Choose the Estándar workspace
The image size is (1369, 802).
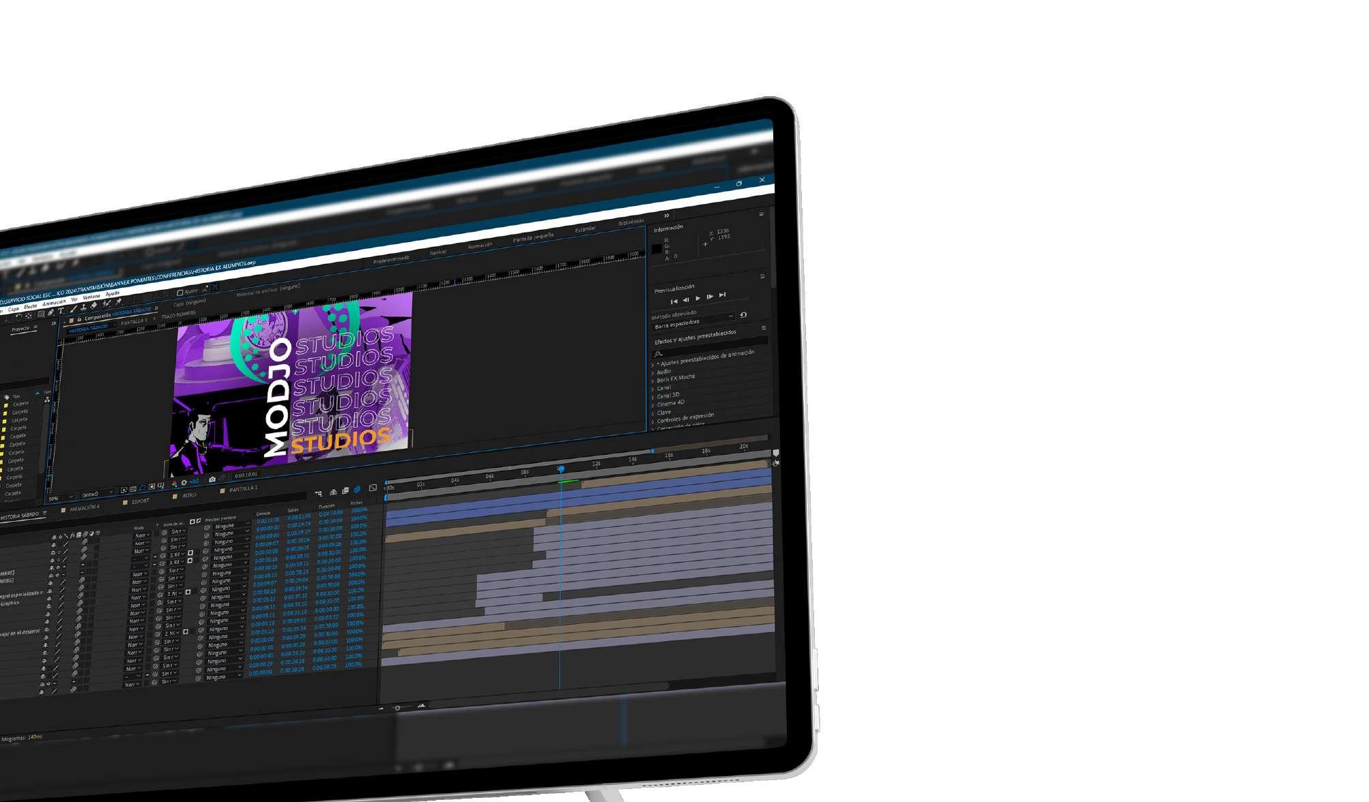(585, 229)
